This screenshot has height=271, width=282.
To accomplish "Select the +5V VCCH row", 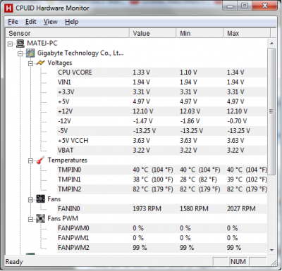I will (x=161, y=141).
